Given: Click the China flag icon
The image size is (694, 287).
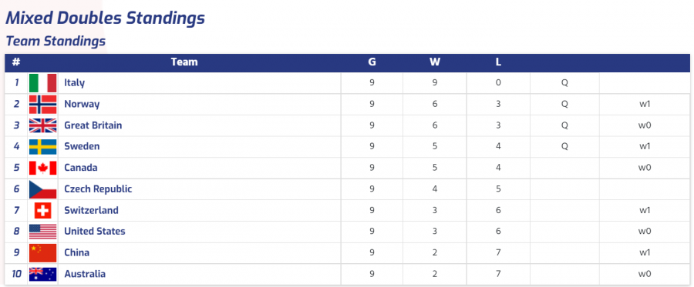Looking at the screenshot, I should click(43, 252).
